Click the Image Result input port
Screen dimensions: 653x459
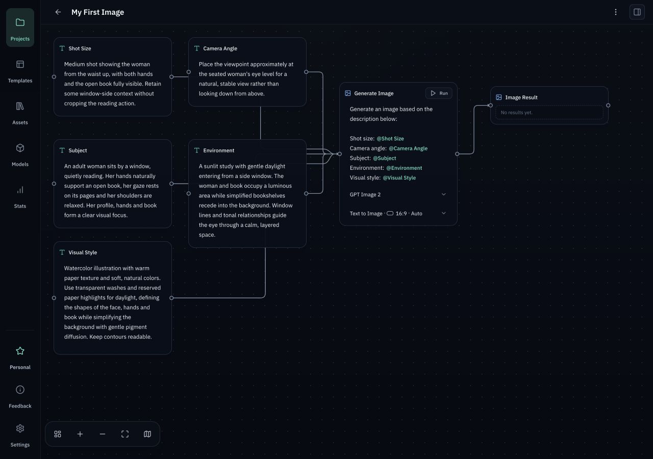pyautogui.click(x=490, y=106)
